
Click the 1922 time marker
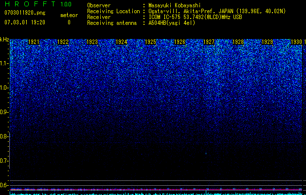coord(63,42)
